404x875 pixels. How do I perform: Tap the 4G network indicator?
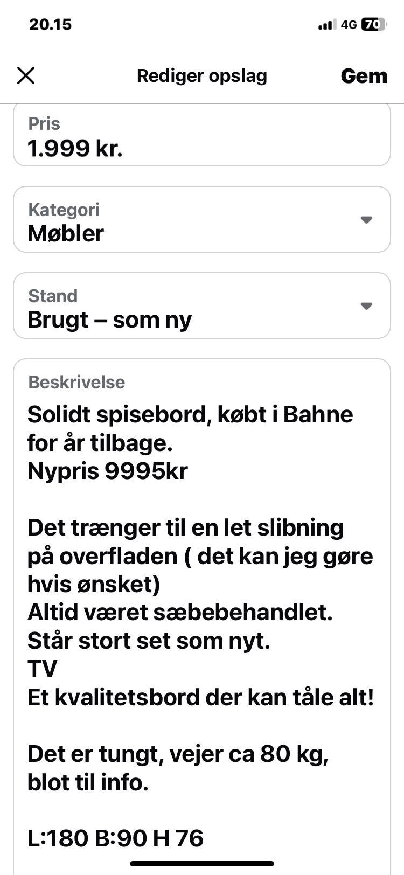click(x=349, y=25)
